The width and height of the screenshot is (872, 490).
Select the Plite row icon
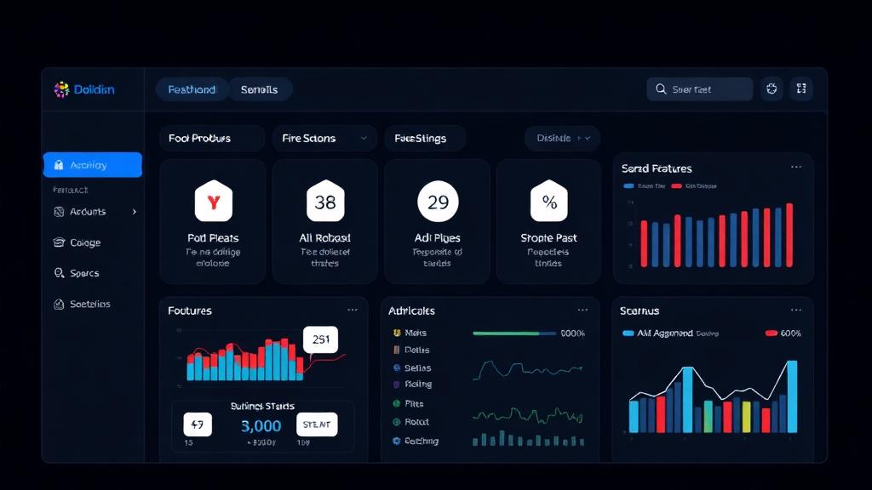[x=397, y=403]
